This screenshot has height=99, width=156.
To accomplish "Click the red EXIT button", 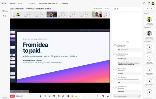I will click(12, 96).
